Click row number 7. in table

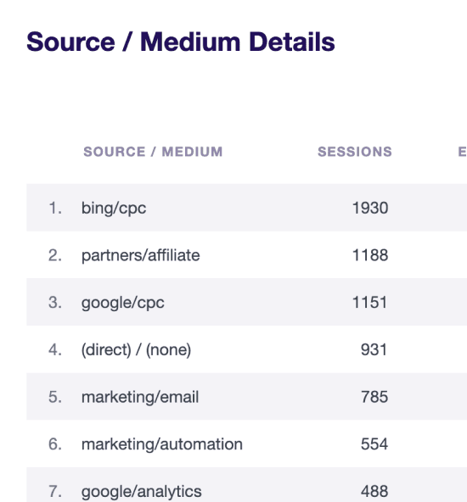(55, 491)
